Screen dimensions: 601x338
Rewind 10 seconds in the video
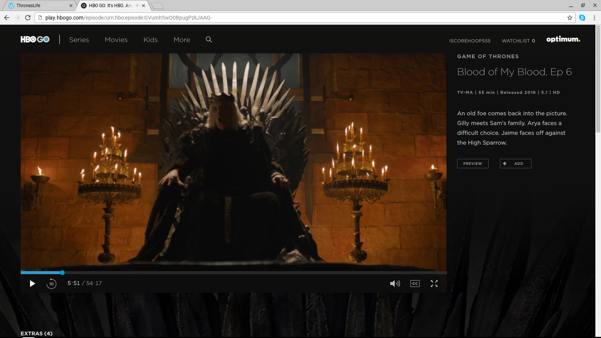[x=51, y=284]
